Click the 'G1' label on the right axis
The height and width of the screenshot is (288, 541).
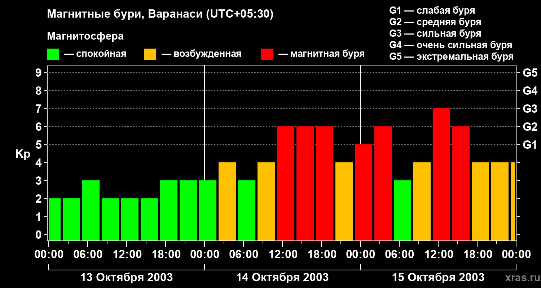[x=530, y=145]
